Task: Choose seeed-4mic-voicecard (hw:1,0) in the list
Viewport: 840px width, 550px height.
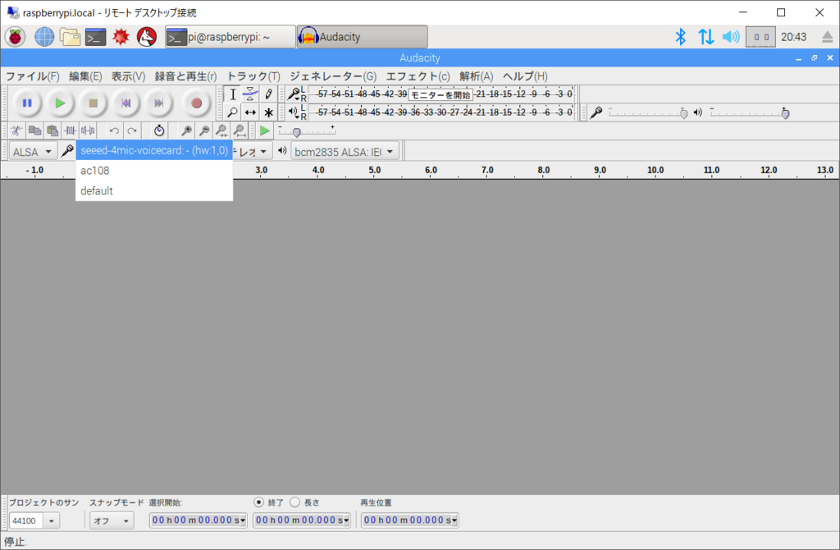Action: click(x=154, y=150)
